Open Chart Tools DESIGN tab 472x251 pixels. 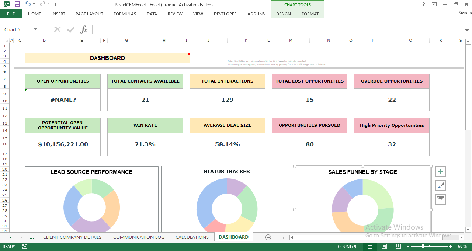pos(284,14)
